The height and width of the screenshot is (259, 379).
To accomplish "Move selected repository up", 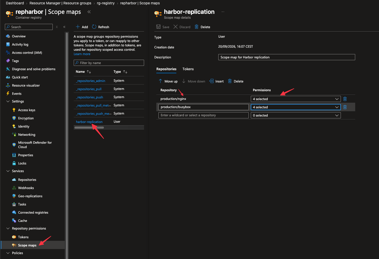I will 168,81.
